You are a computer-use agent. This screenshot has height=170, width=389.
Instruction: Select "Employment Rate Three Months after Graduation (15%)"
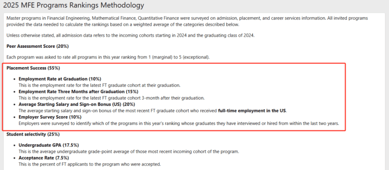tap(78, 91)
